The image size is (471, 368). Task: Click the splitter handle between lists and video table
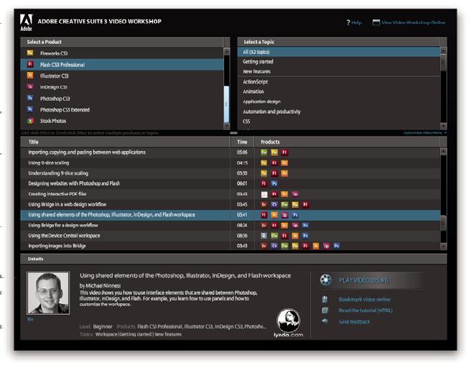coord(233,132)
